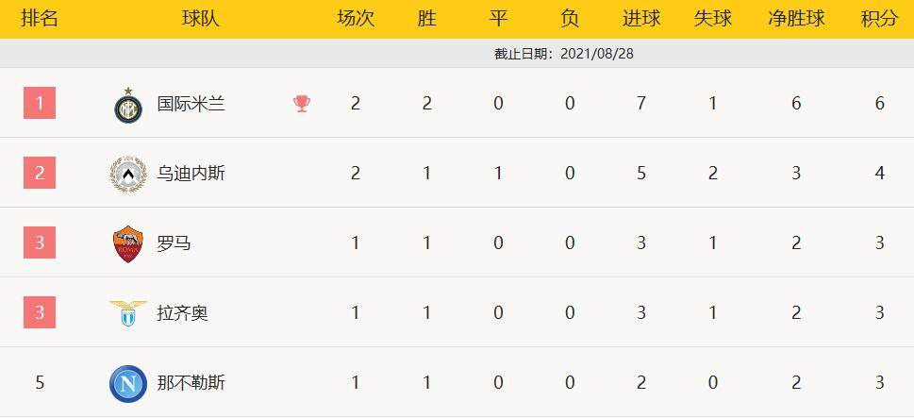Viewport: 914px width, 418px height.
Task: Click the red trophy icon beside 国际米兰
Action: [302, 104]
